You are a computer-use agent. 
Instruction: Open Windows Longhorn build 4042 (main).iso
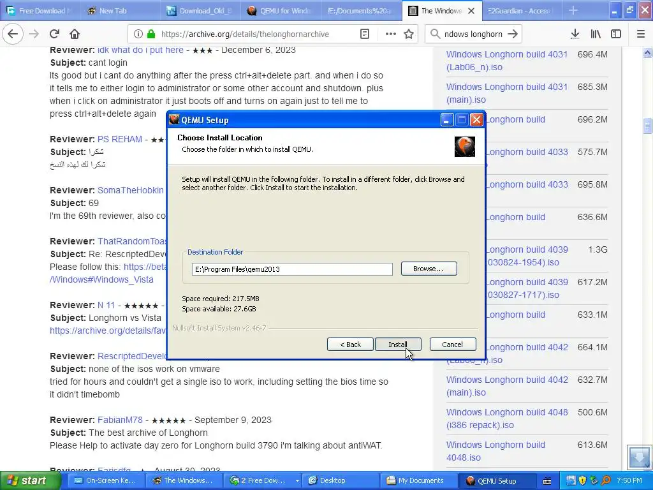(x=507, y=386)
